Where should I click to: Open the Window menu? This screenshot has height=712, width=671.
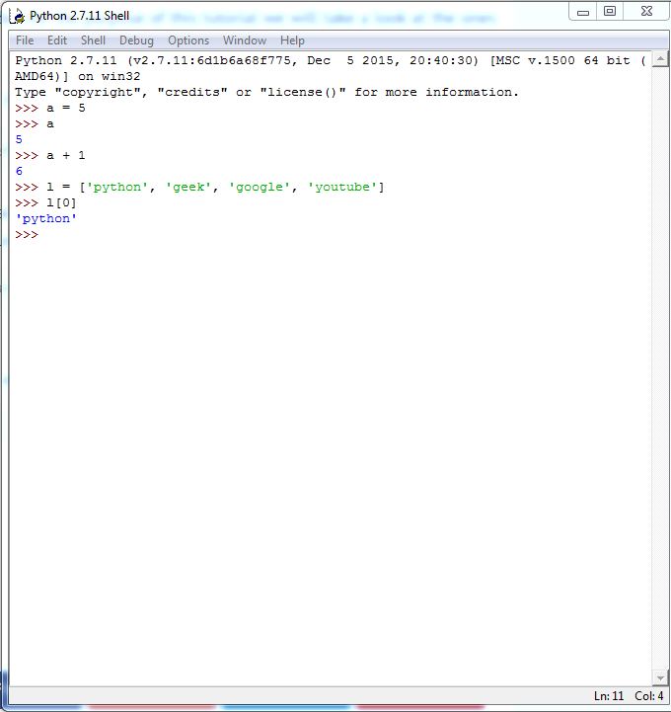coord(245,40)
